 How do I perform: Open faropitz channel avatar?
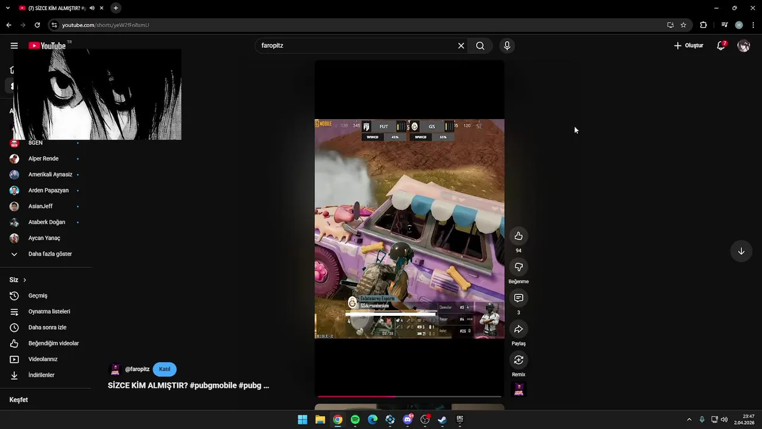click(115, 369)
